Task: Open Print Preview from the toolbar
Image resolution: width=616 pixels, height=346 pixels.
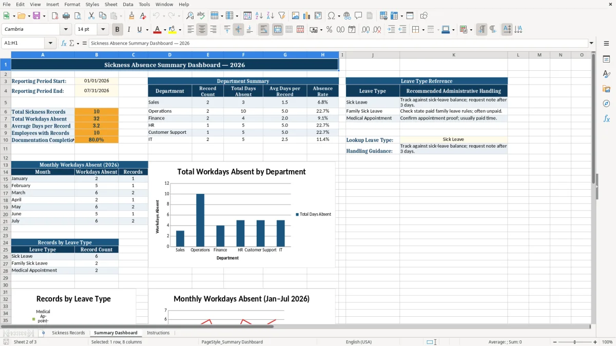Action: 77,16
